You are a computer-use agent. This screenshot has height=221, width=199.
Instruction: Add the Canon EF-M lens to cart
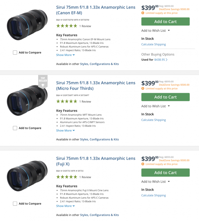(x=165, y=22)
